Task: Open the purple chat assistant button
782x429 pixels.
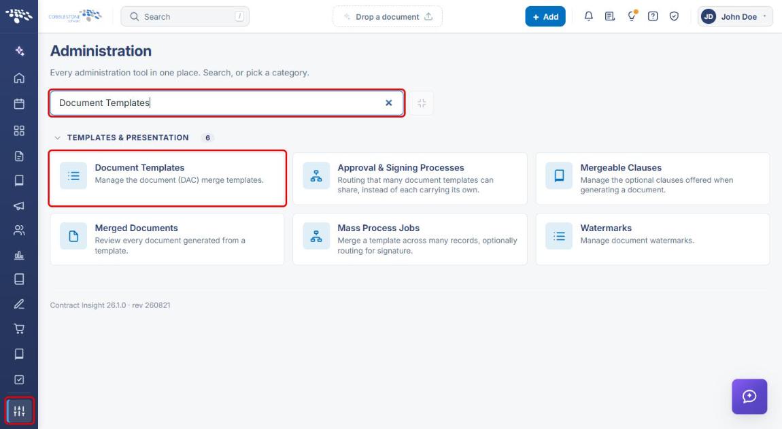Action: pyautogui.click(x=749, y=396)
